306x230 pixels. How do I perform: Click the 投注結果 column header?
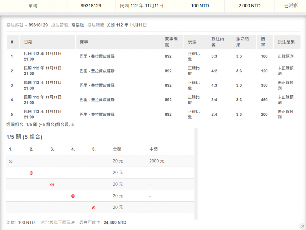[x=286, y=42]
